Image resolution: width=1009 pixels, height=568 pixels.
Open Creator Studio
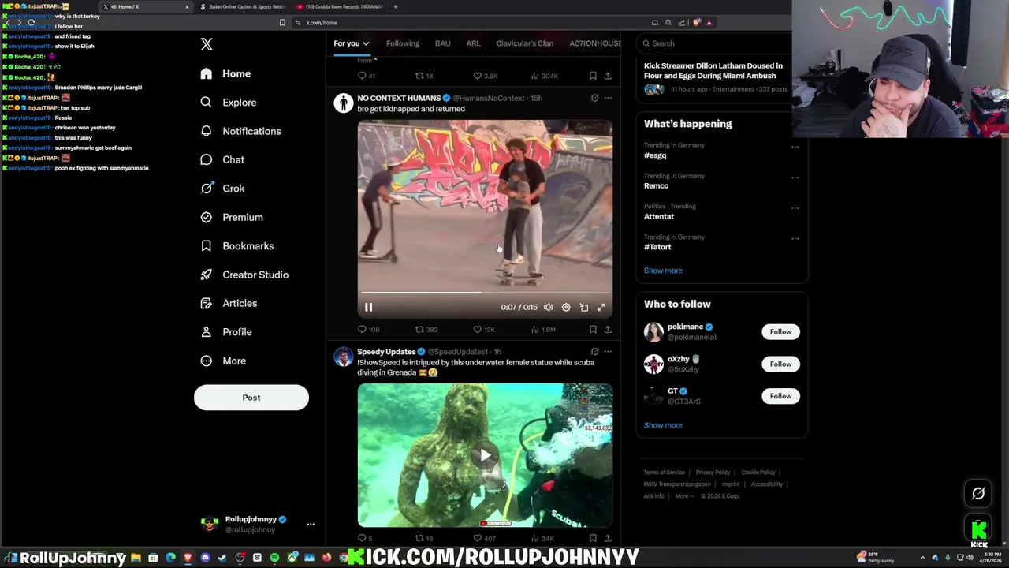pos(244,275)
